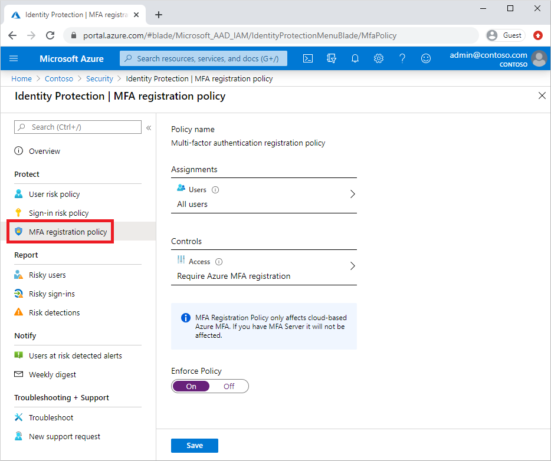Go to Contoso breadcrumb link
Image resolution: width=551 pixels, height=461 pixels.
[x=58, y=78]
